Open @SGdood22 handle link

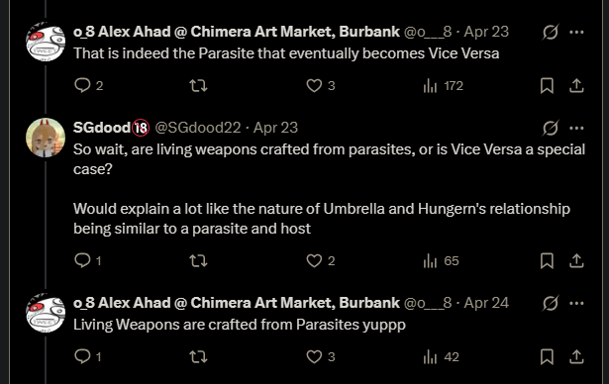coord(198,128)
